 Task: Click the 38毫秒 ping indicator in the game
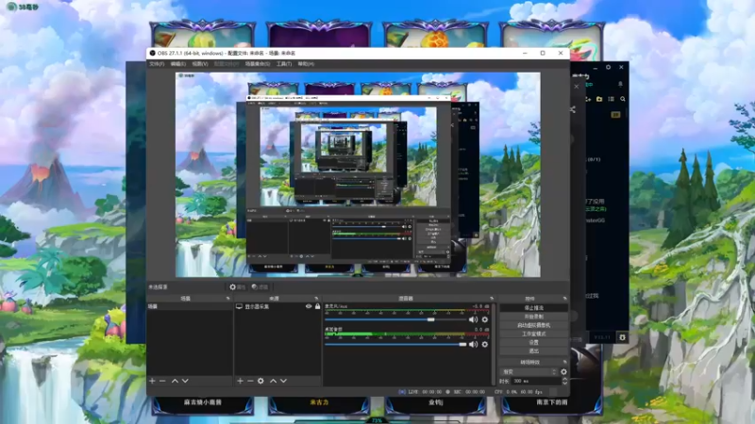[x=23, y=7]
